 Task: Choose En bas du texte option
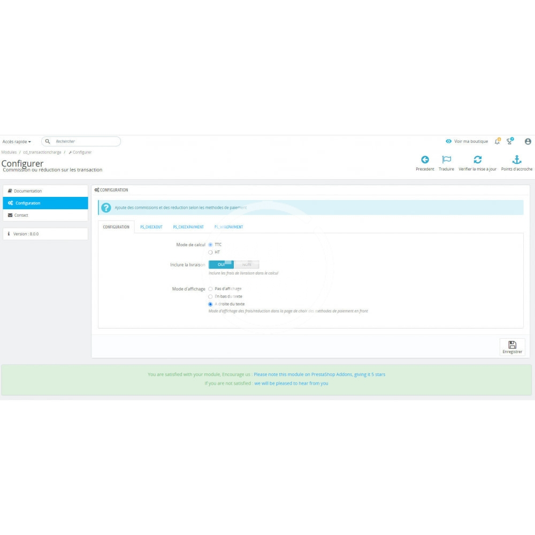[210, 296]
